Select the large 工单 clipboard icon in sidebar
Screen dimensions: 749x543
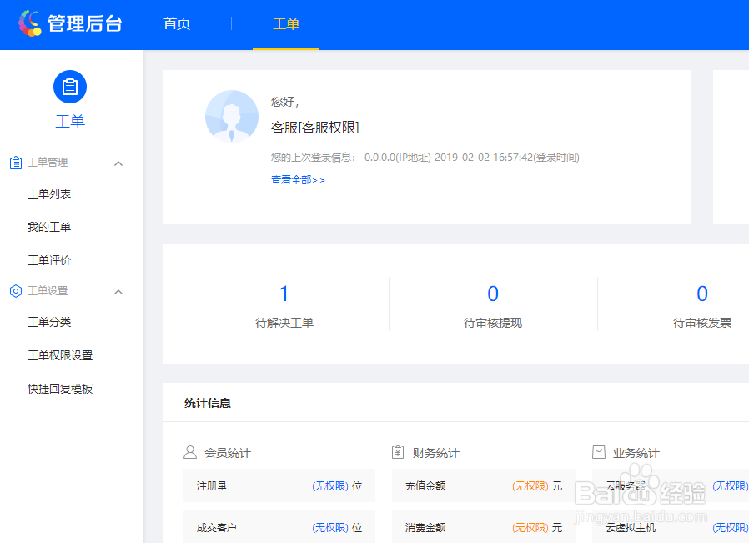70,86
